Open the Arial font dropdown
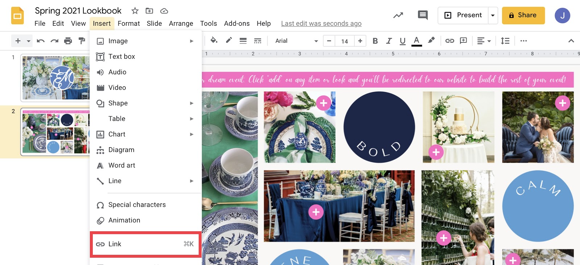Screen dimensions: 580x265 (296, 41)
